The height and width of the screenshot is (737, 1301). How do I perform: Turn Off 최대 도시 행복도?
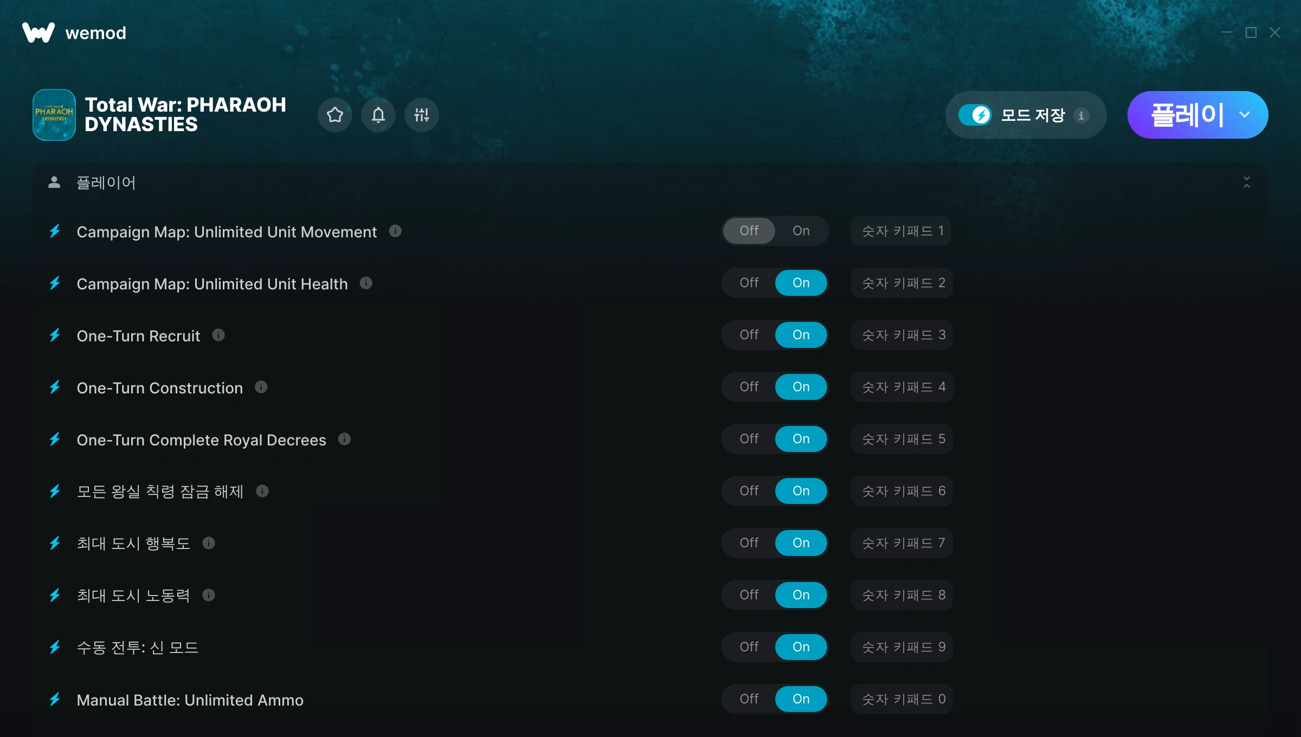coord(749,543)
